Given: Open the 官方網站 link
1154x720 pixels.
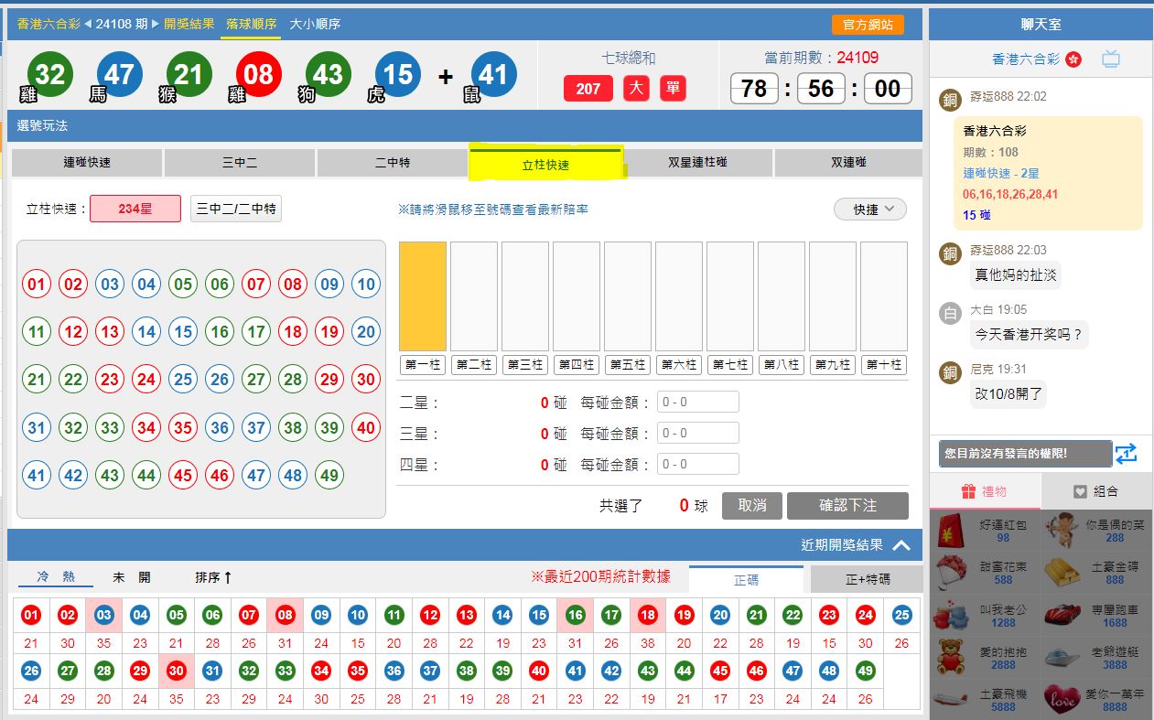Looking at the screenshot, I should (868, 25).
